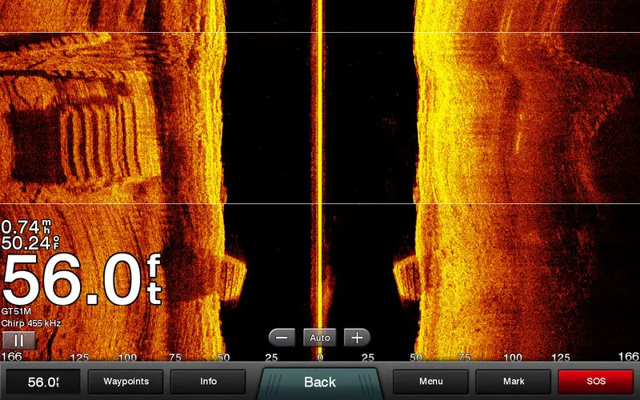The width and height of the screenshot is (640, 400).
Task: Zoom in with the plus button
Action: point(357,338)
